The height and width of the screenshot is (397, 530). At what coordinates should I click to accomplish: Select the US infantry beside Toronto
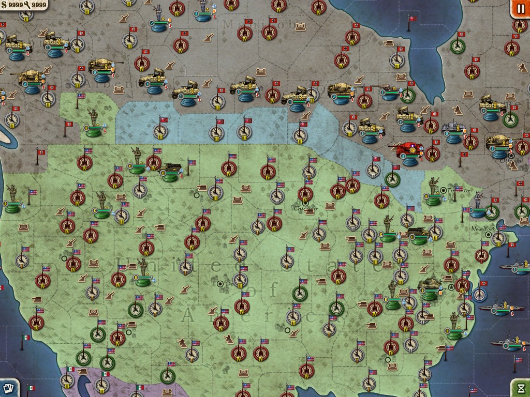[434, 191]
